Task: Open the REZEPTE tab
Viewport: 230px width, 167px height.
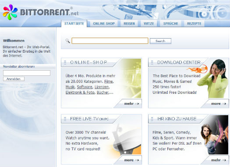Action: [x=194, y=24]
